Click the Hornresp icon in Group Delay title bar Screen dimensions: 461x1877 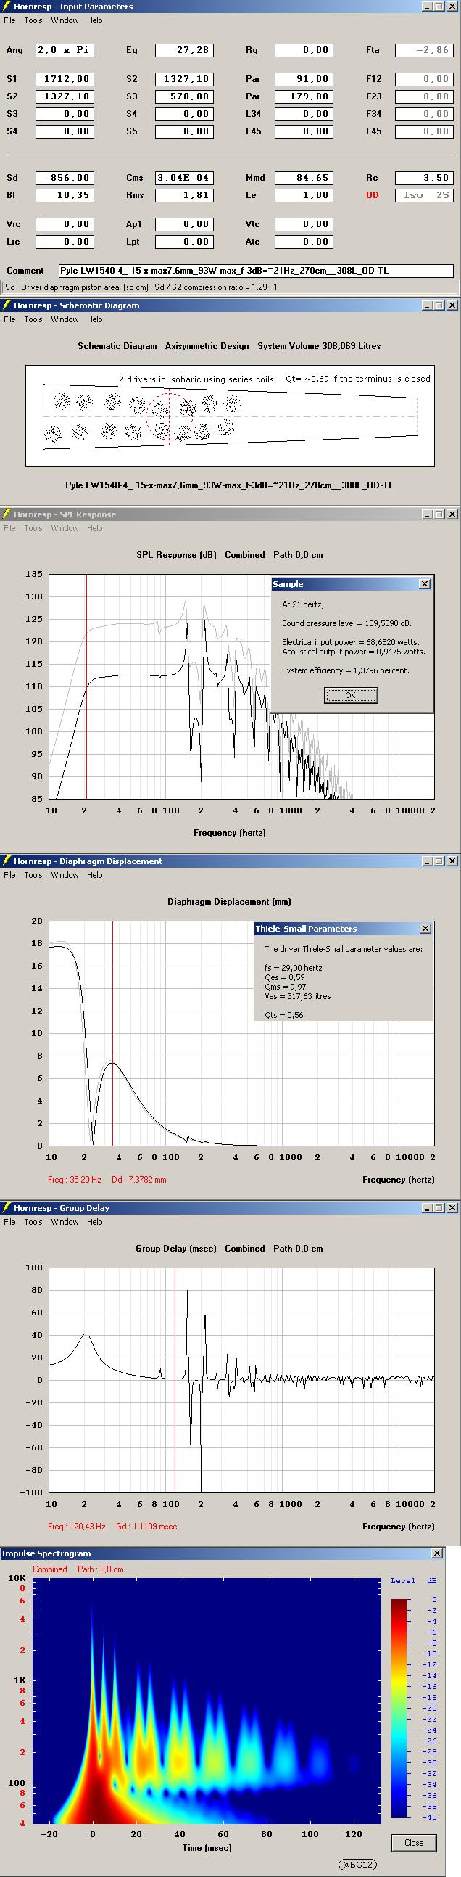6,1208
